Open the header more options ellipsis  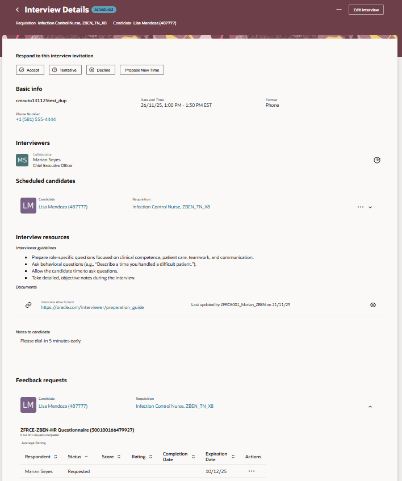339,10
